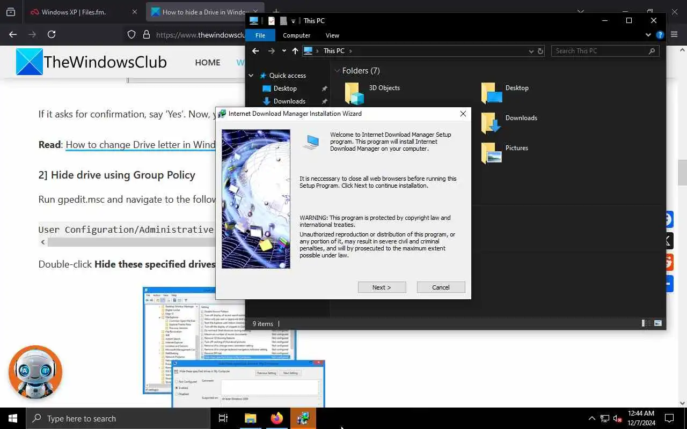687x429 pixels.
Task: Select Quick access in navigation pane
Action: coord(288,76)
